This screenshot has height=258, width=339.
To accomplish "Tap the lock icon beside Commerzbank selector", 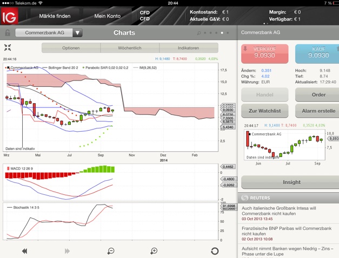I will [8, 33].
